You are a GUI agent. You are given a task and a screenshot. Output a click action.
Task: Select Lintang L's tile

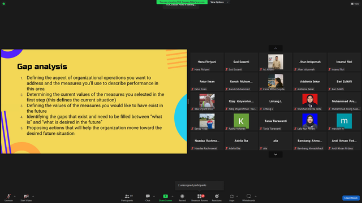[x=275, y=101]
